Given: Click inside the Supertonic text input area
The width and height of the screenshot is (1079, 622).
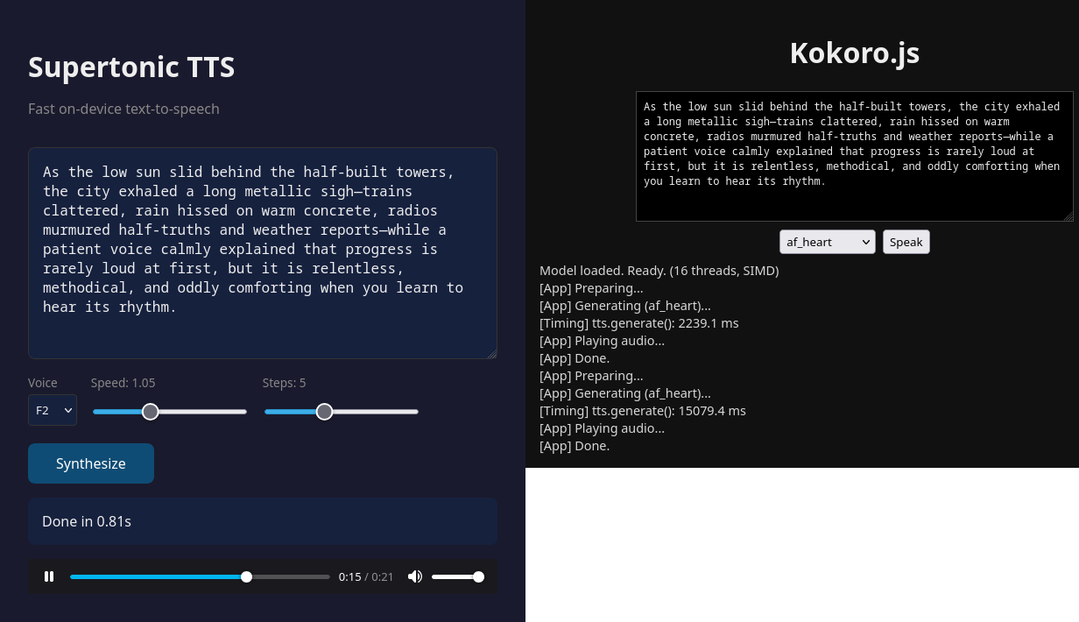Looking at the screenshot, I should (263, 253).
